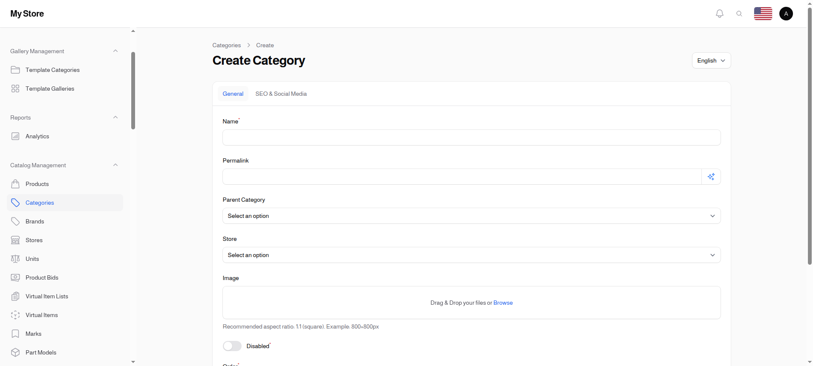Toggle the Disabled switch
This screenshot has height=366, width=813.
click(232, 346)
